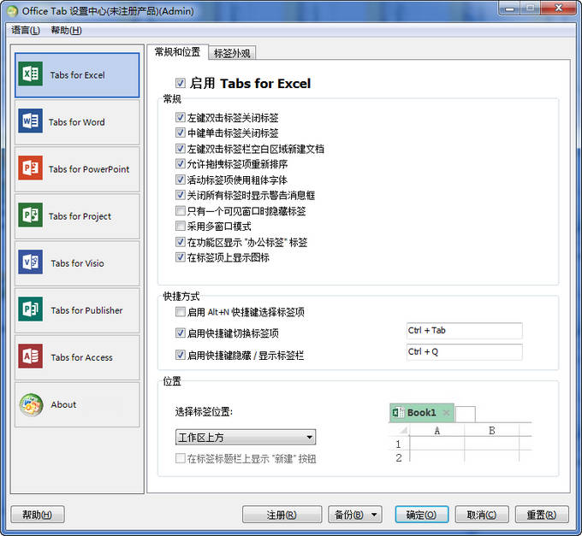This screenshot has width=582, height=536.
Task: Click the 取消(C) button
Action: tap(482, 515)
